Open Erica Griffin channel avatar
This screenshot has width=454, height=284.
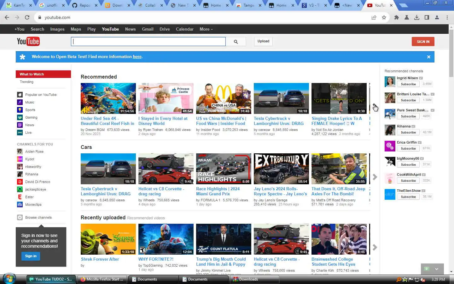pos(390,146)
